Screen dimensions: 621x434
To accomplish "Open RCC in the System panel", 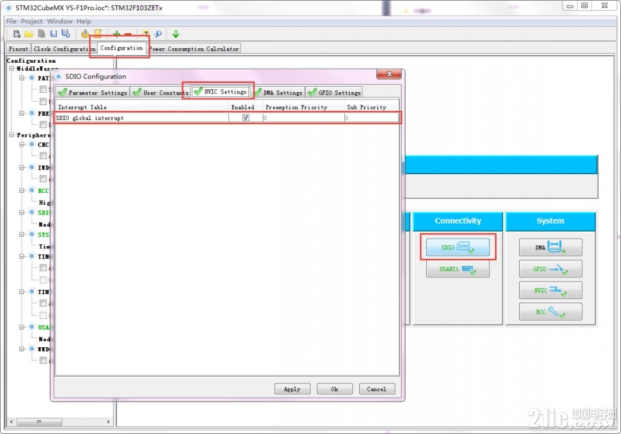I will (x=550, y=312).
